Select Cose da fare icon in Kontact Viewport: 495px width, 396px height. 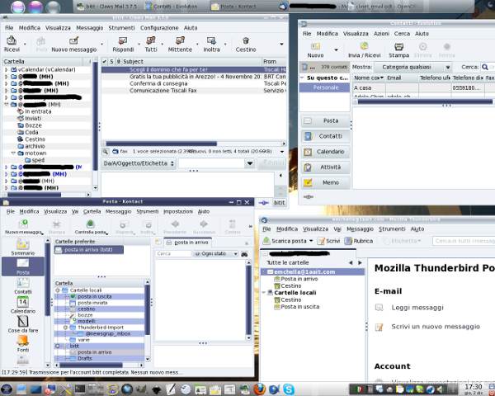tap(23, 321)
